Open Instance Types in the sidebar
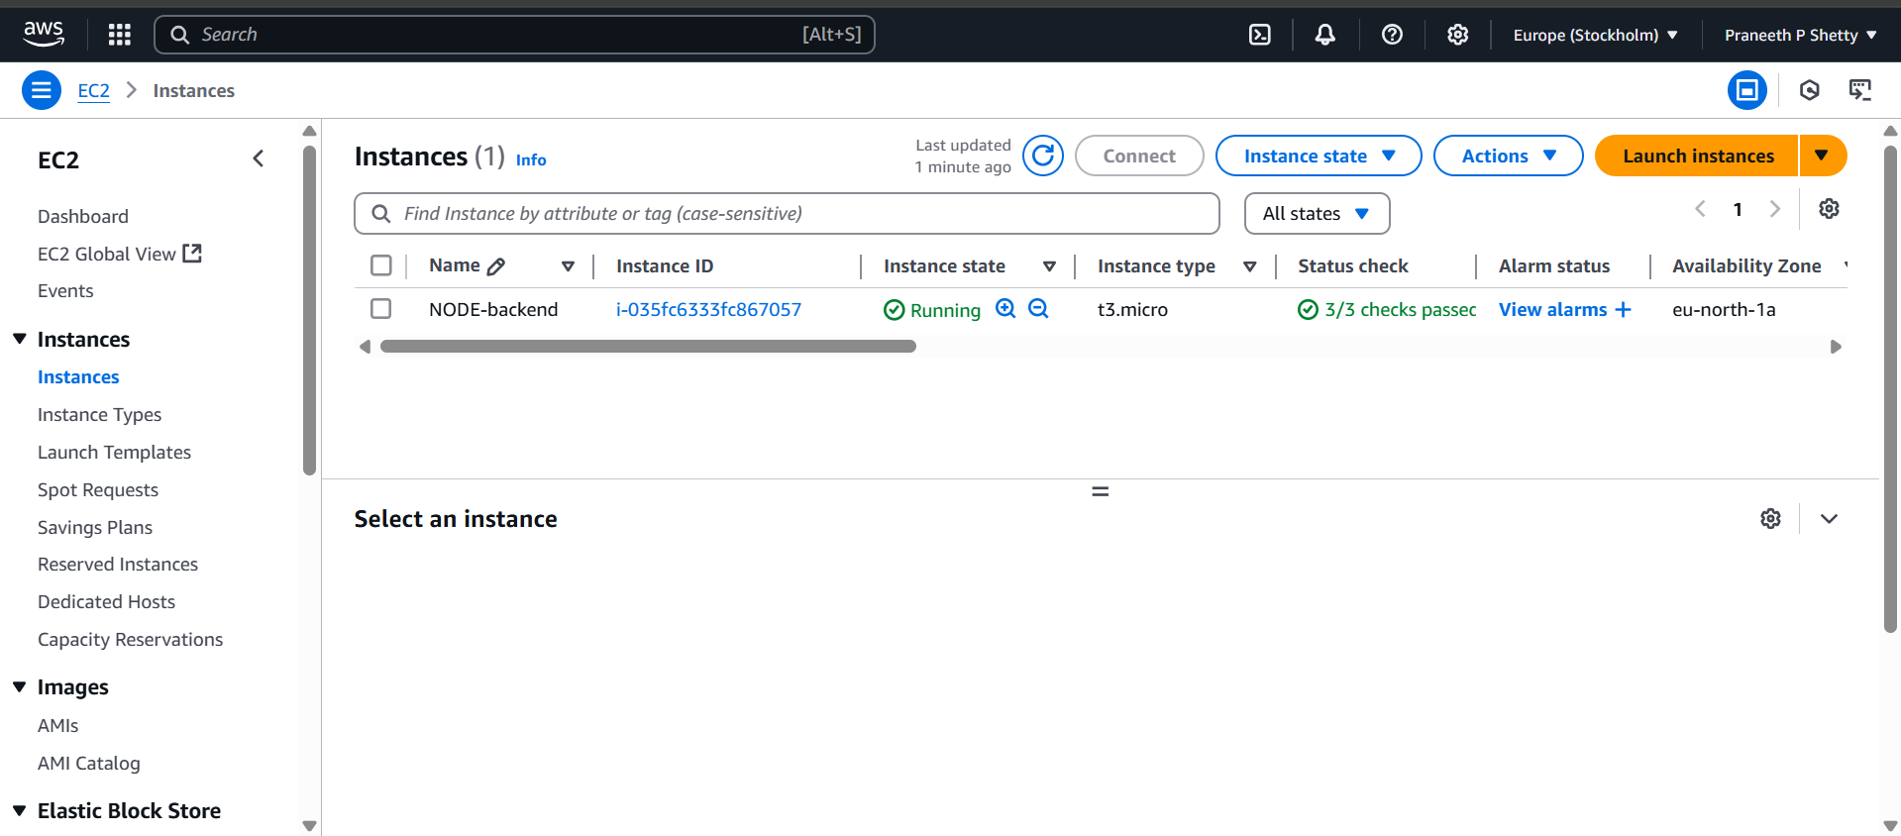 [99, 414]
